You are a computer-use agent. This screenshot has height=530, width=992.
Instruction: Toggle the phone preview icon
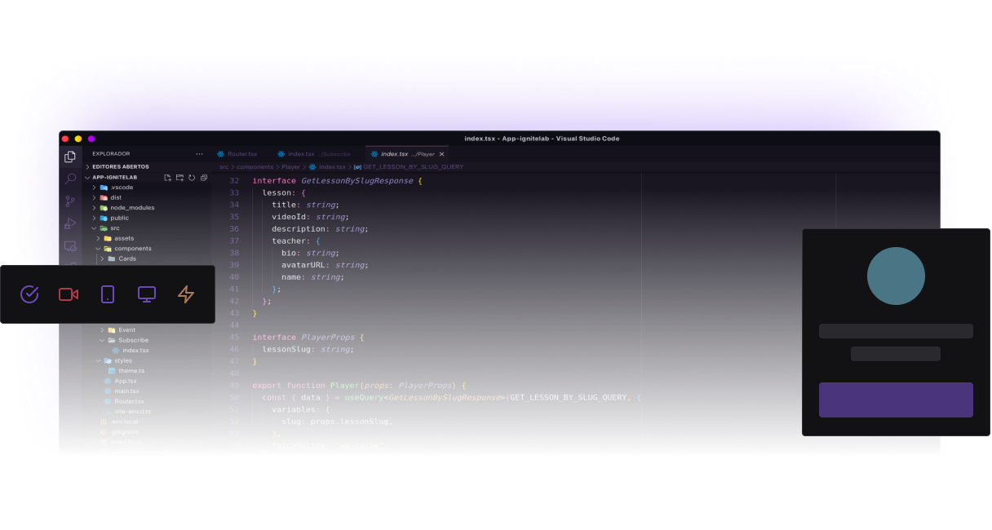pyautogui.click(x=107, y=294)
